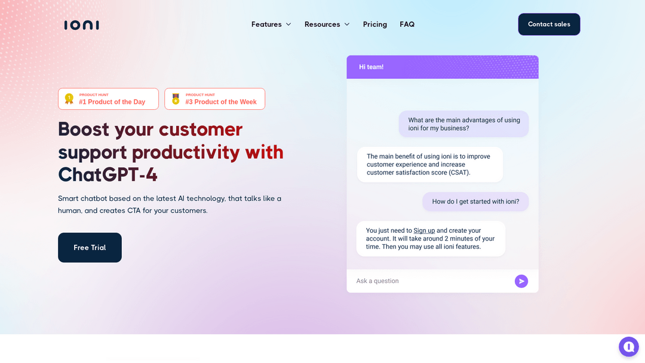Expand the Resources dropdown chevron

point(347,24)
